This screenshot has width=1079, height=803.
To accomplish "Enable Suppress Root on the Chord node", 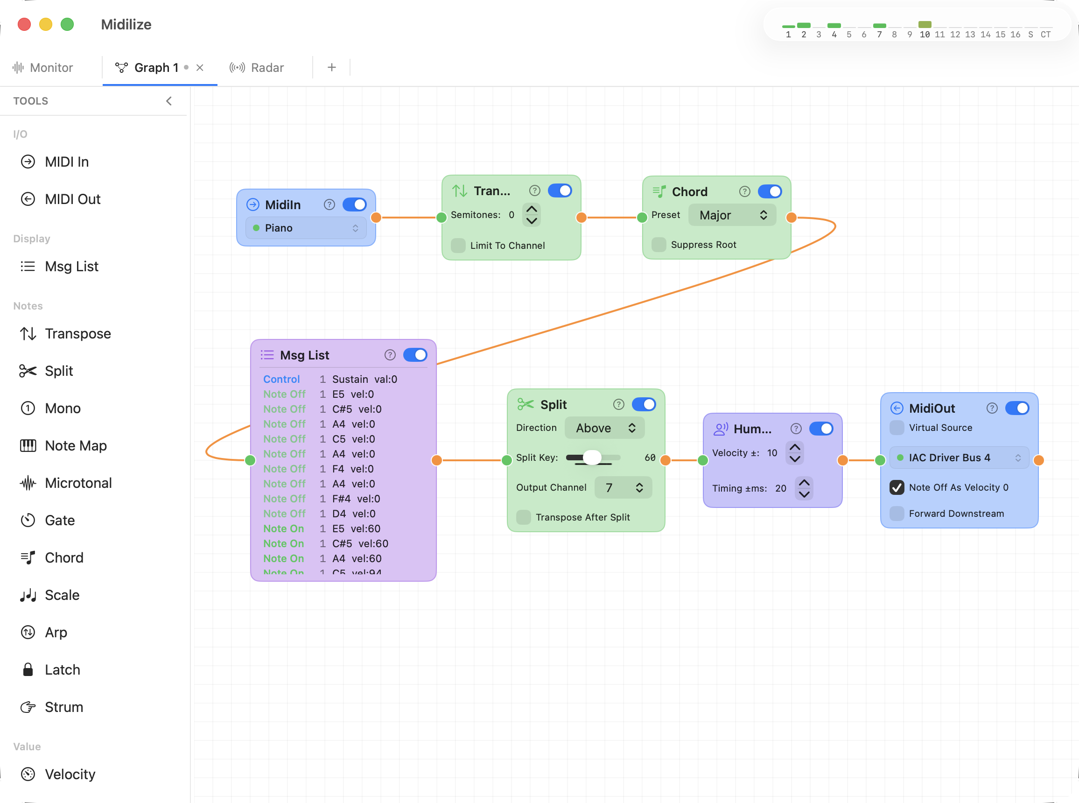I will [659, 245].
